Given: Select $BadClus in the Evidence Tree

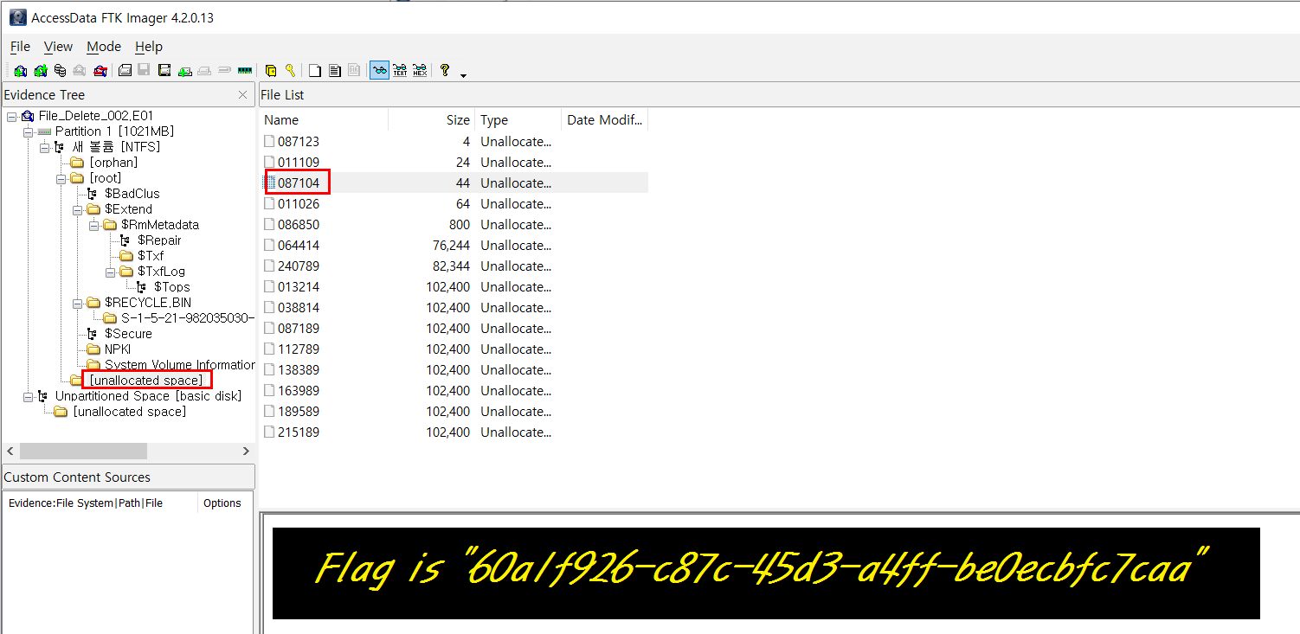Looking at the screenshot, I should point(132,194).
